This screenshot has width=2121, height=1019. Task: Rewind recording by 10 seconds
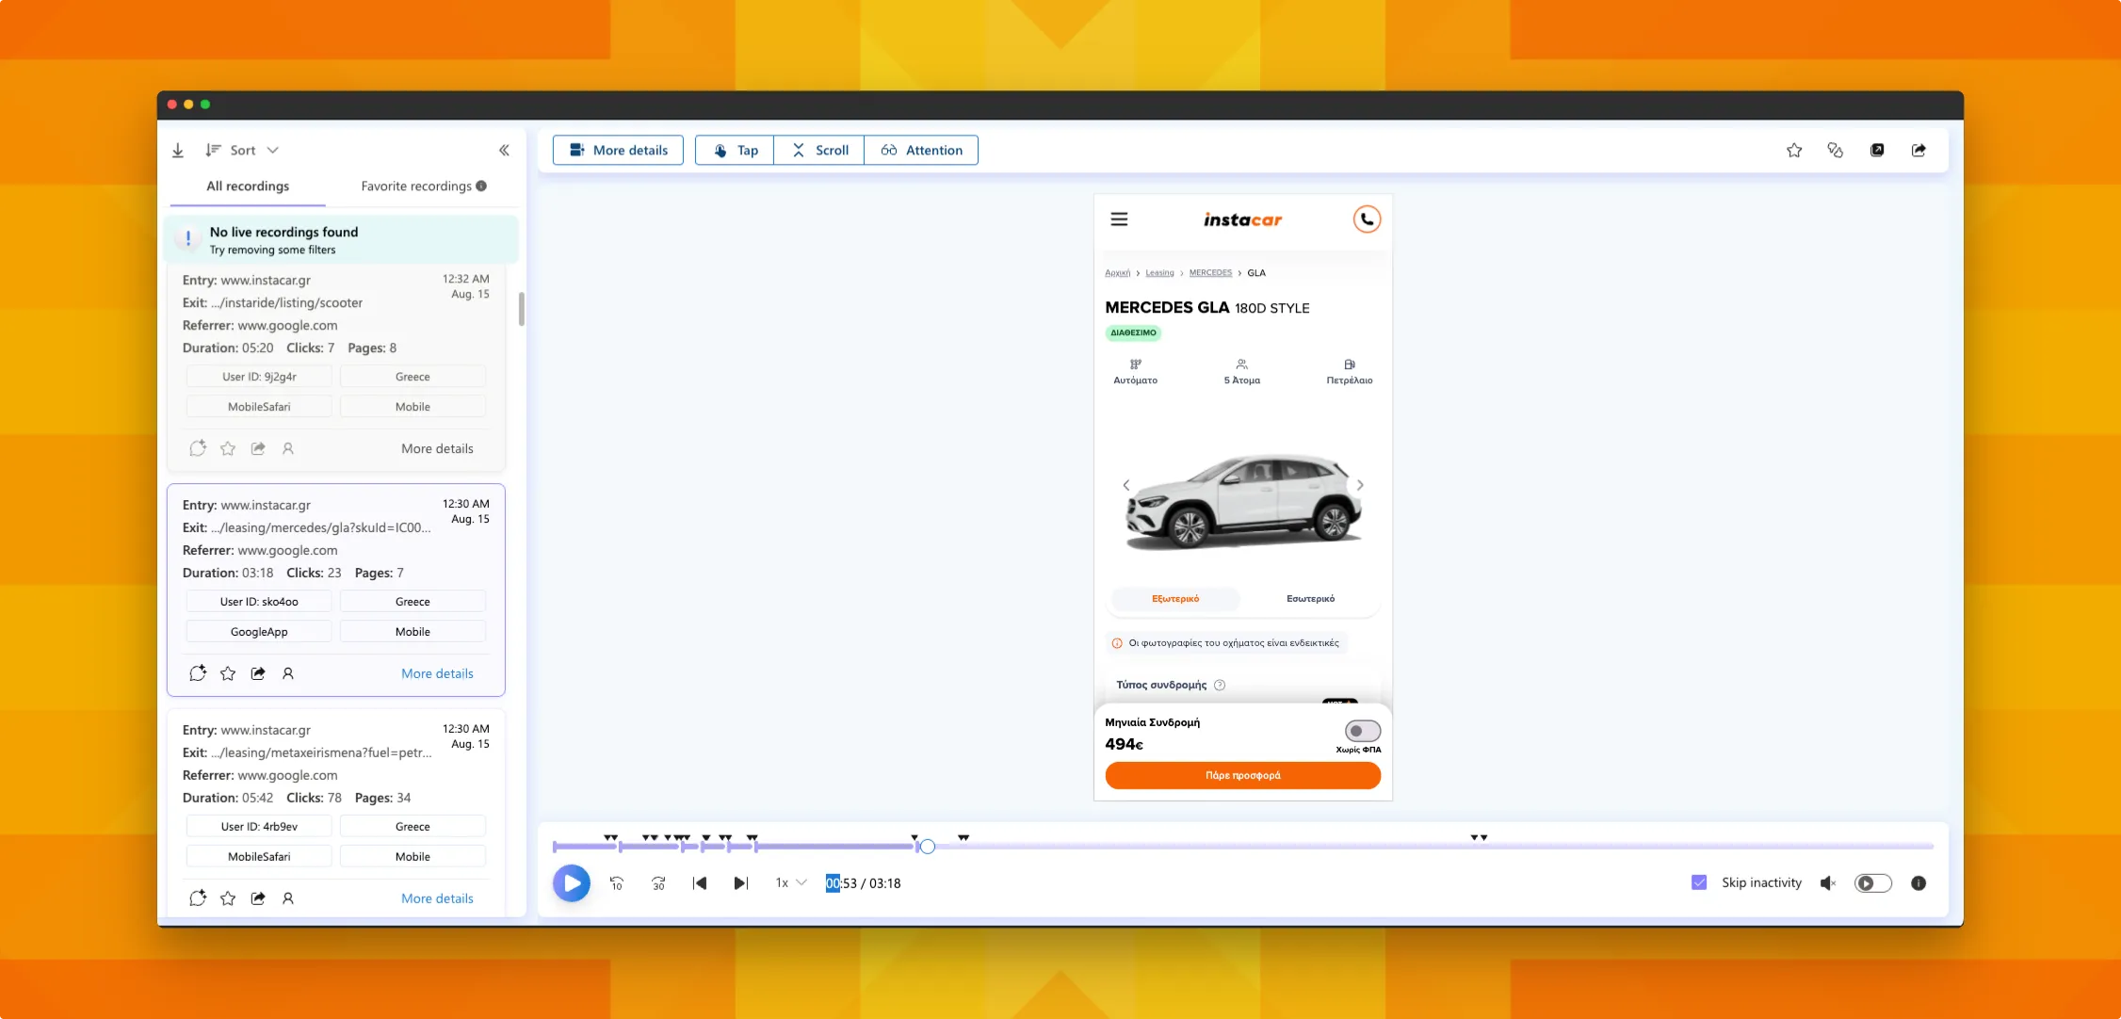point(617,883)
